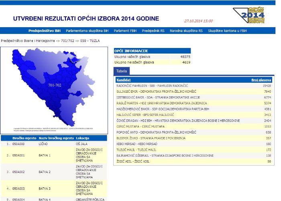
Task: Click polling station code 050A002
Action: tap(18, 172)
